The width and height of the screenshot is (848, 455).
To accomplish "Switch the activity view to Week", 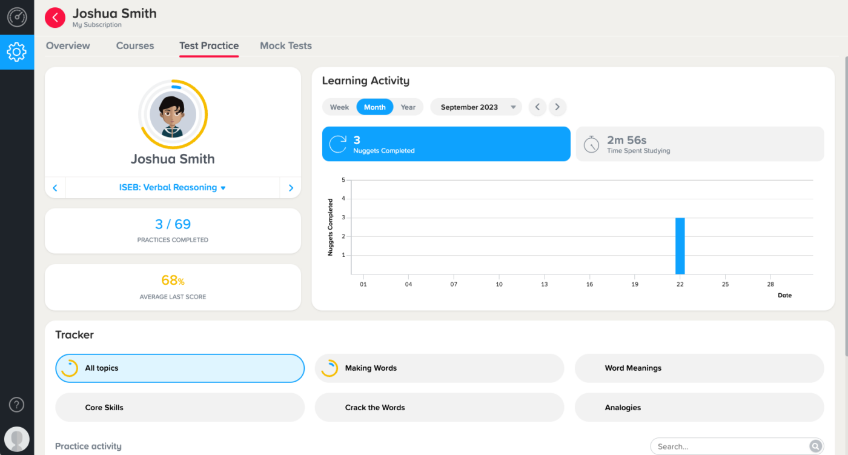I will click(339, 107).
